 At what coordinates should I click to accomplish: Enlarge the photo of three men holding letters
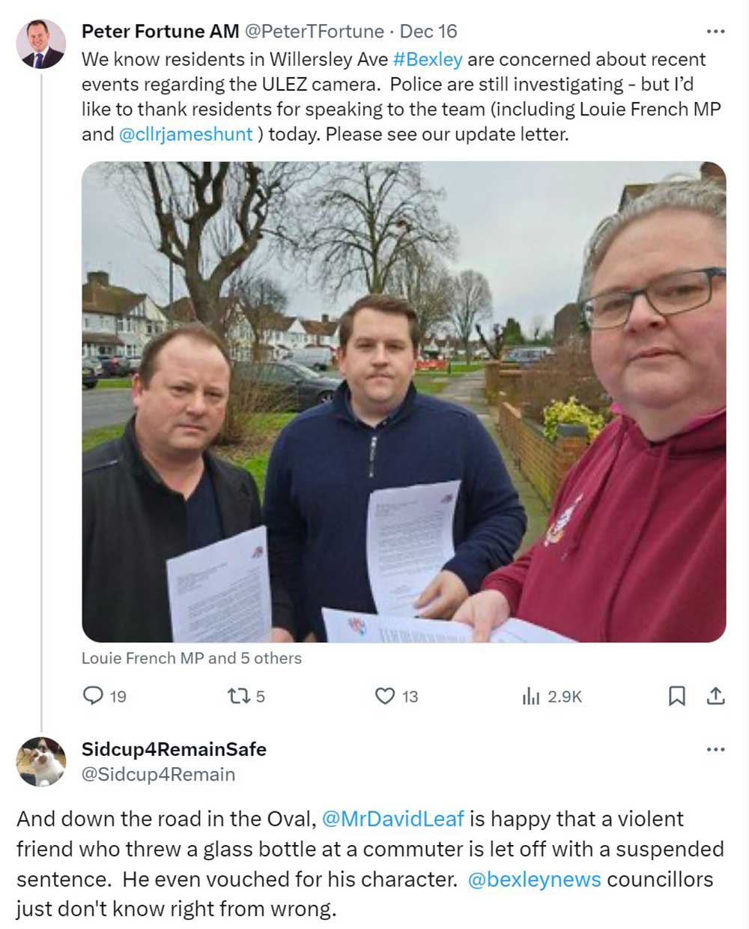(x=404, y=402)
